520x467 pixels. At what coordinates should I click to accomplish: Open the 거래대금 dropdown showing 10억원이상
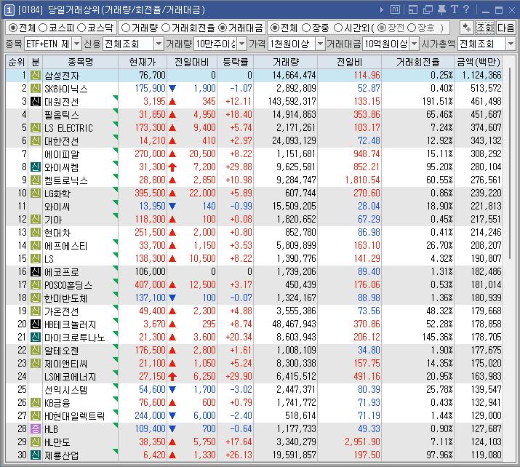pyautogui.click(x=415, y=44)
